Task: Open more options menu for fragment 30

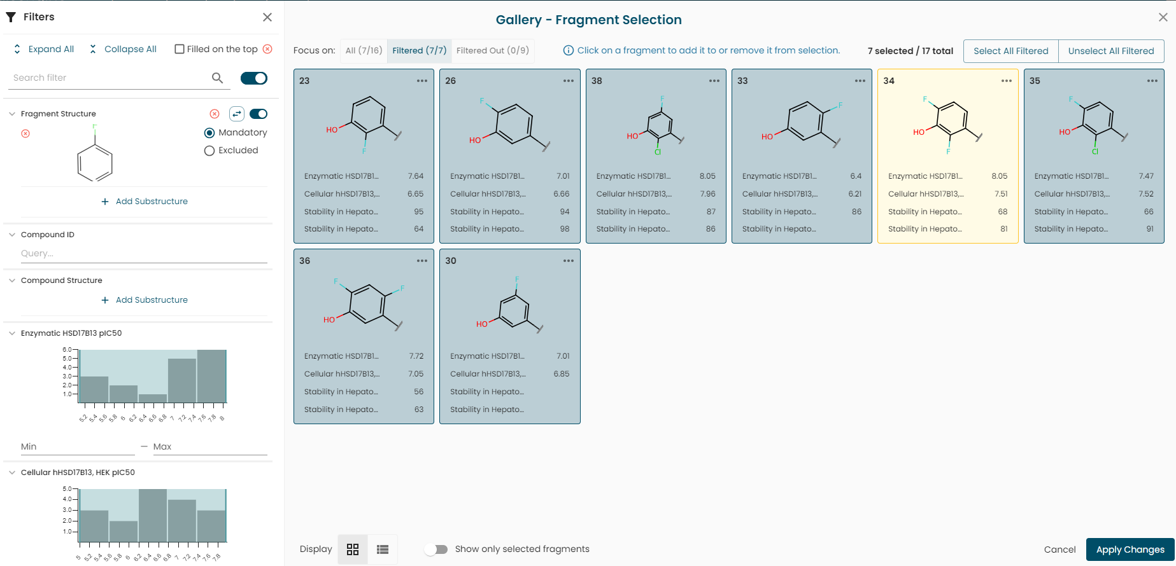Action: click(x=569, y=261)
